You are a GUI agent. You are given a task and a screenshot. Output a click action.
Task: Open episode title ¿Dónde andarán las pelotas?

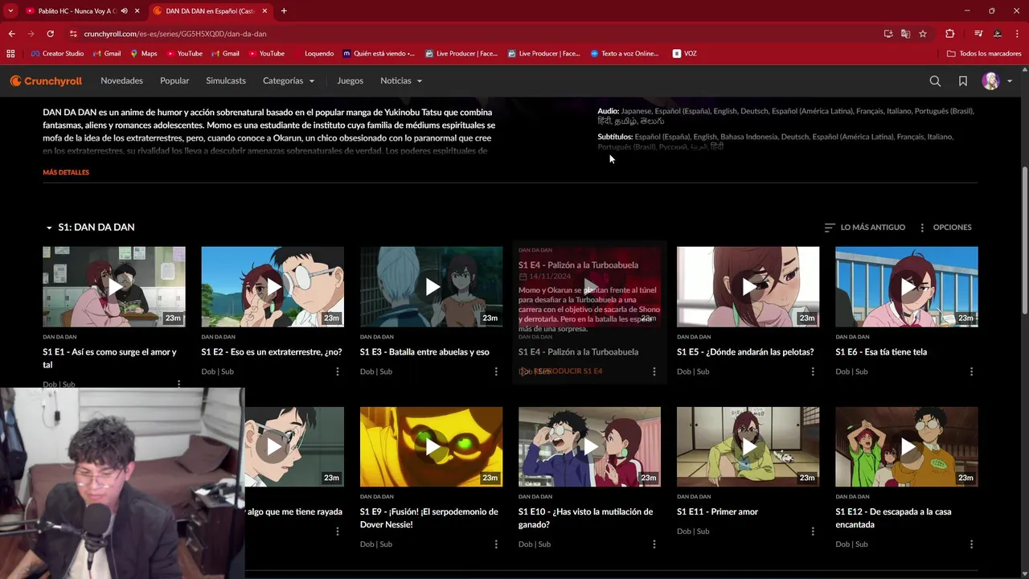click(x=745, y=352)
